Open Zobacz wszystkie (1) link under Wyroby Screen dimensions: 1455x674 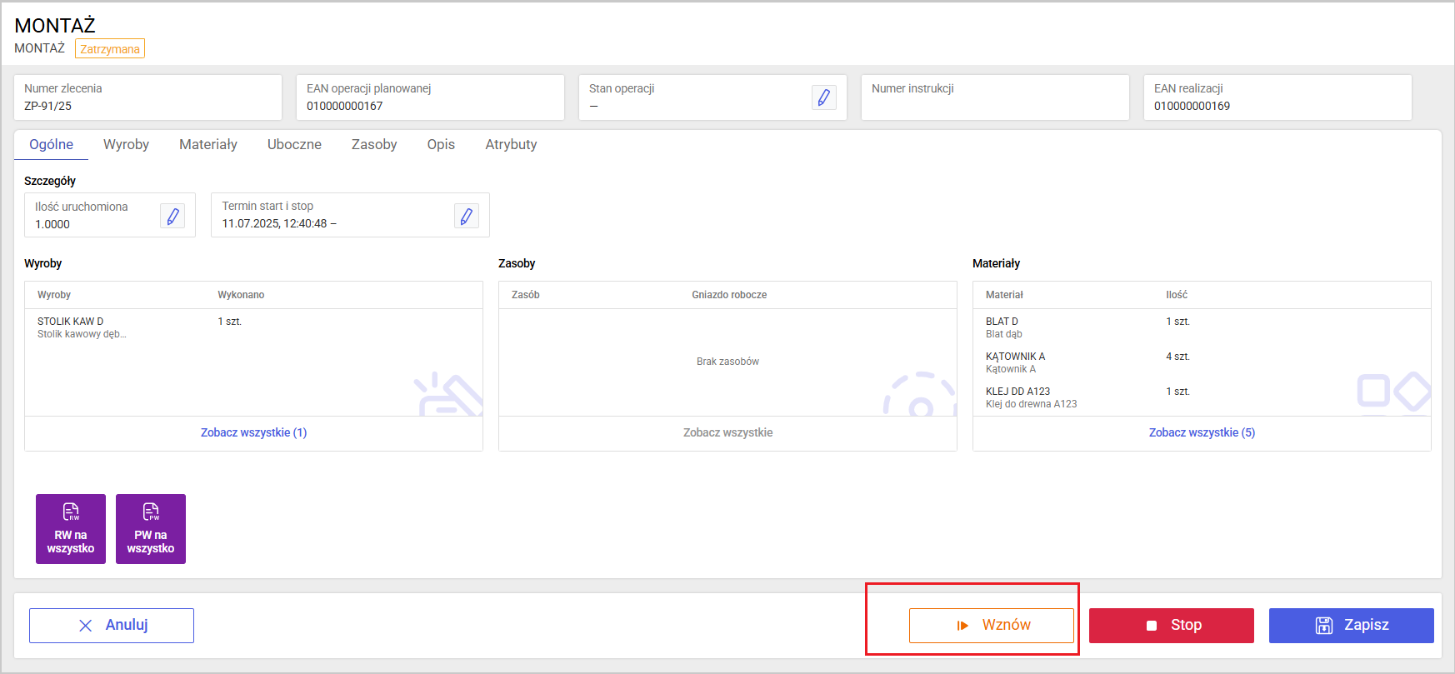(x=253, y=432)
